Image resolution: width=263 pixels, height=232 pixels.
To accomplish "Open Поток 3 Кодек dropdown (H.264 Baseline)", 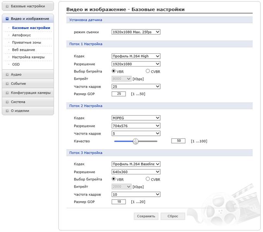I will click(x=136, y=164).
